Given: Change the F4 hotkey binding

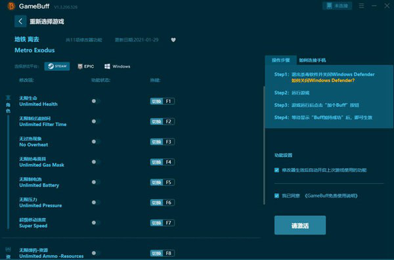Looking at the screenshot, I should coord(162,162).
